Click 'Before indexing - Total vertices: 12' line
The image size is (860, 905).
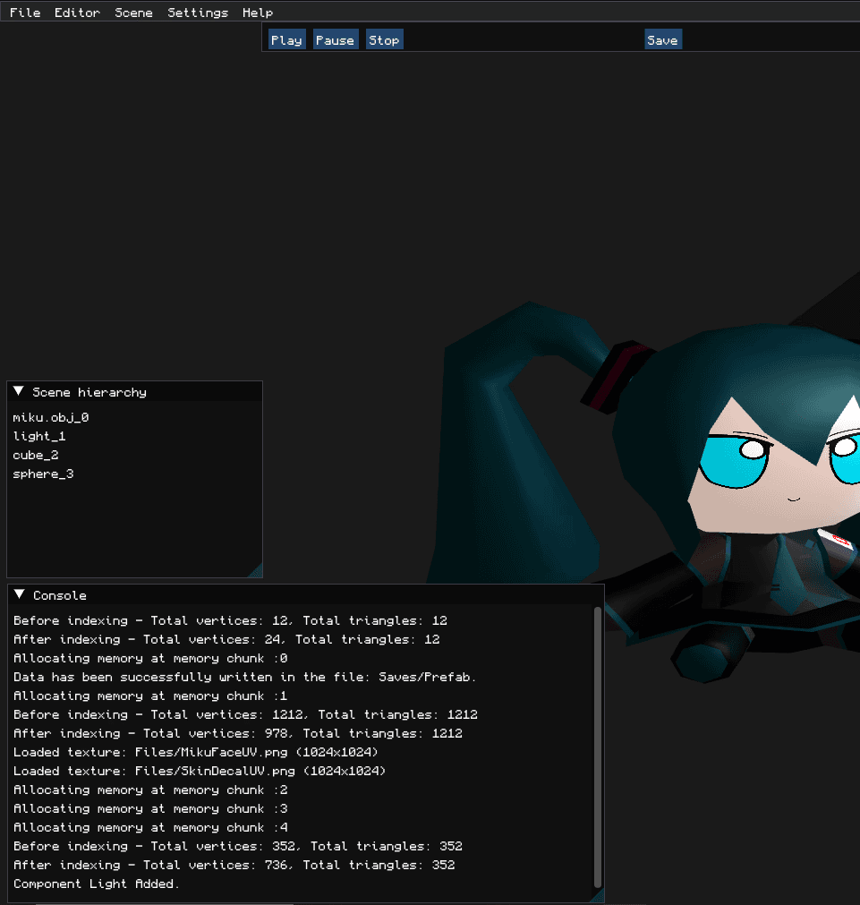click(230, 620)
